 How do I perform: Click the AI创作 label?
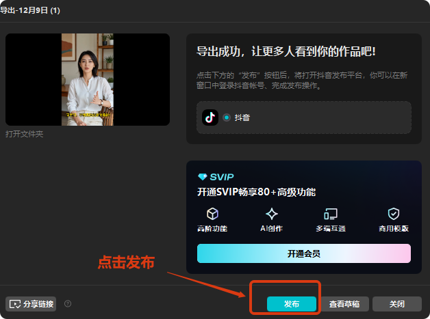pyautogui.click(x=272, y=228)
